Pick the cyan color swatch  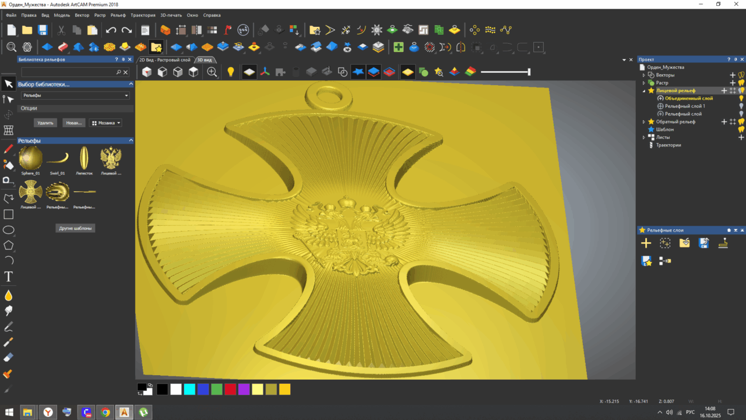click(189, 389)
